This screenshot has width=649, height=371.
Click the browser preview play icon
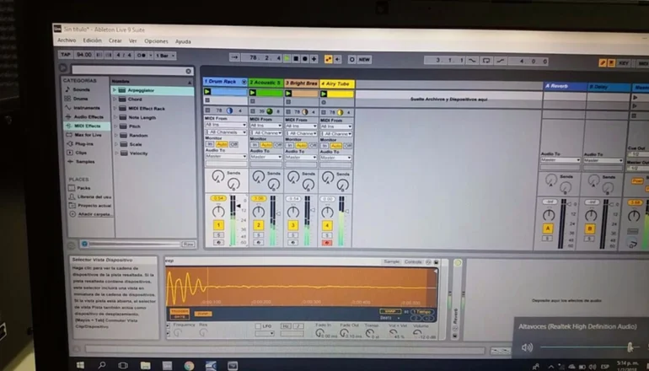tap(63, 67)
